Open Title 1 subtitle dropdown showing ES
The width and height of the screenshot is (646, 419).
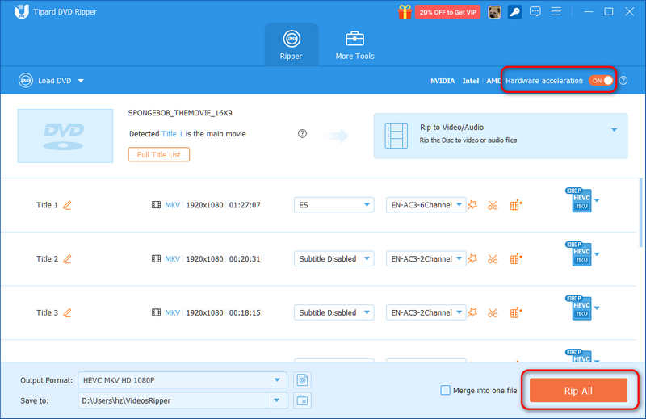pyautogui.click(x=333, y=205)
